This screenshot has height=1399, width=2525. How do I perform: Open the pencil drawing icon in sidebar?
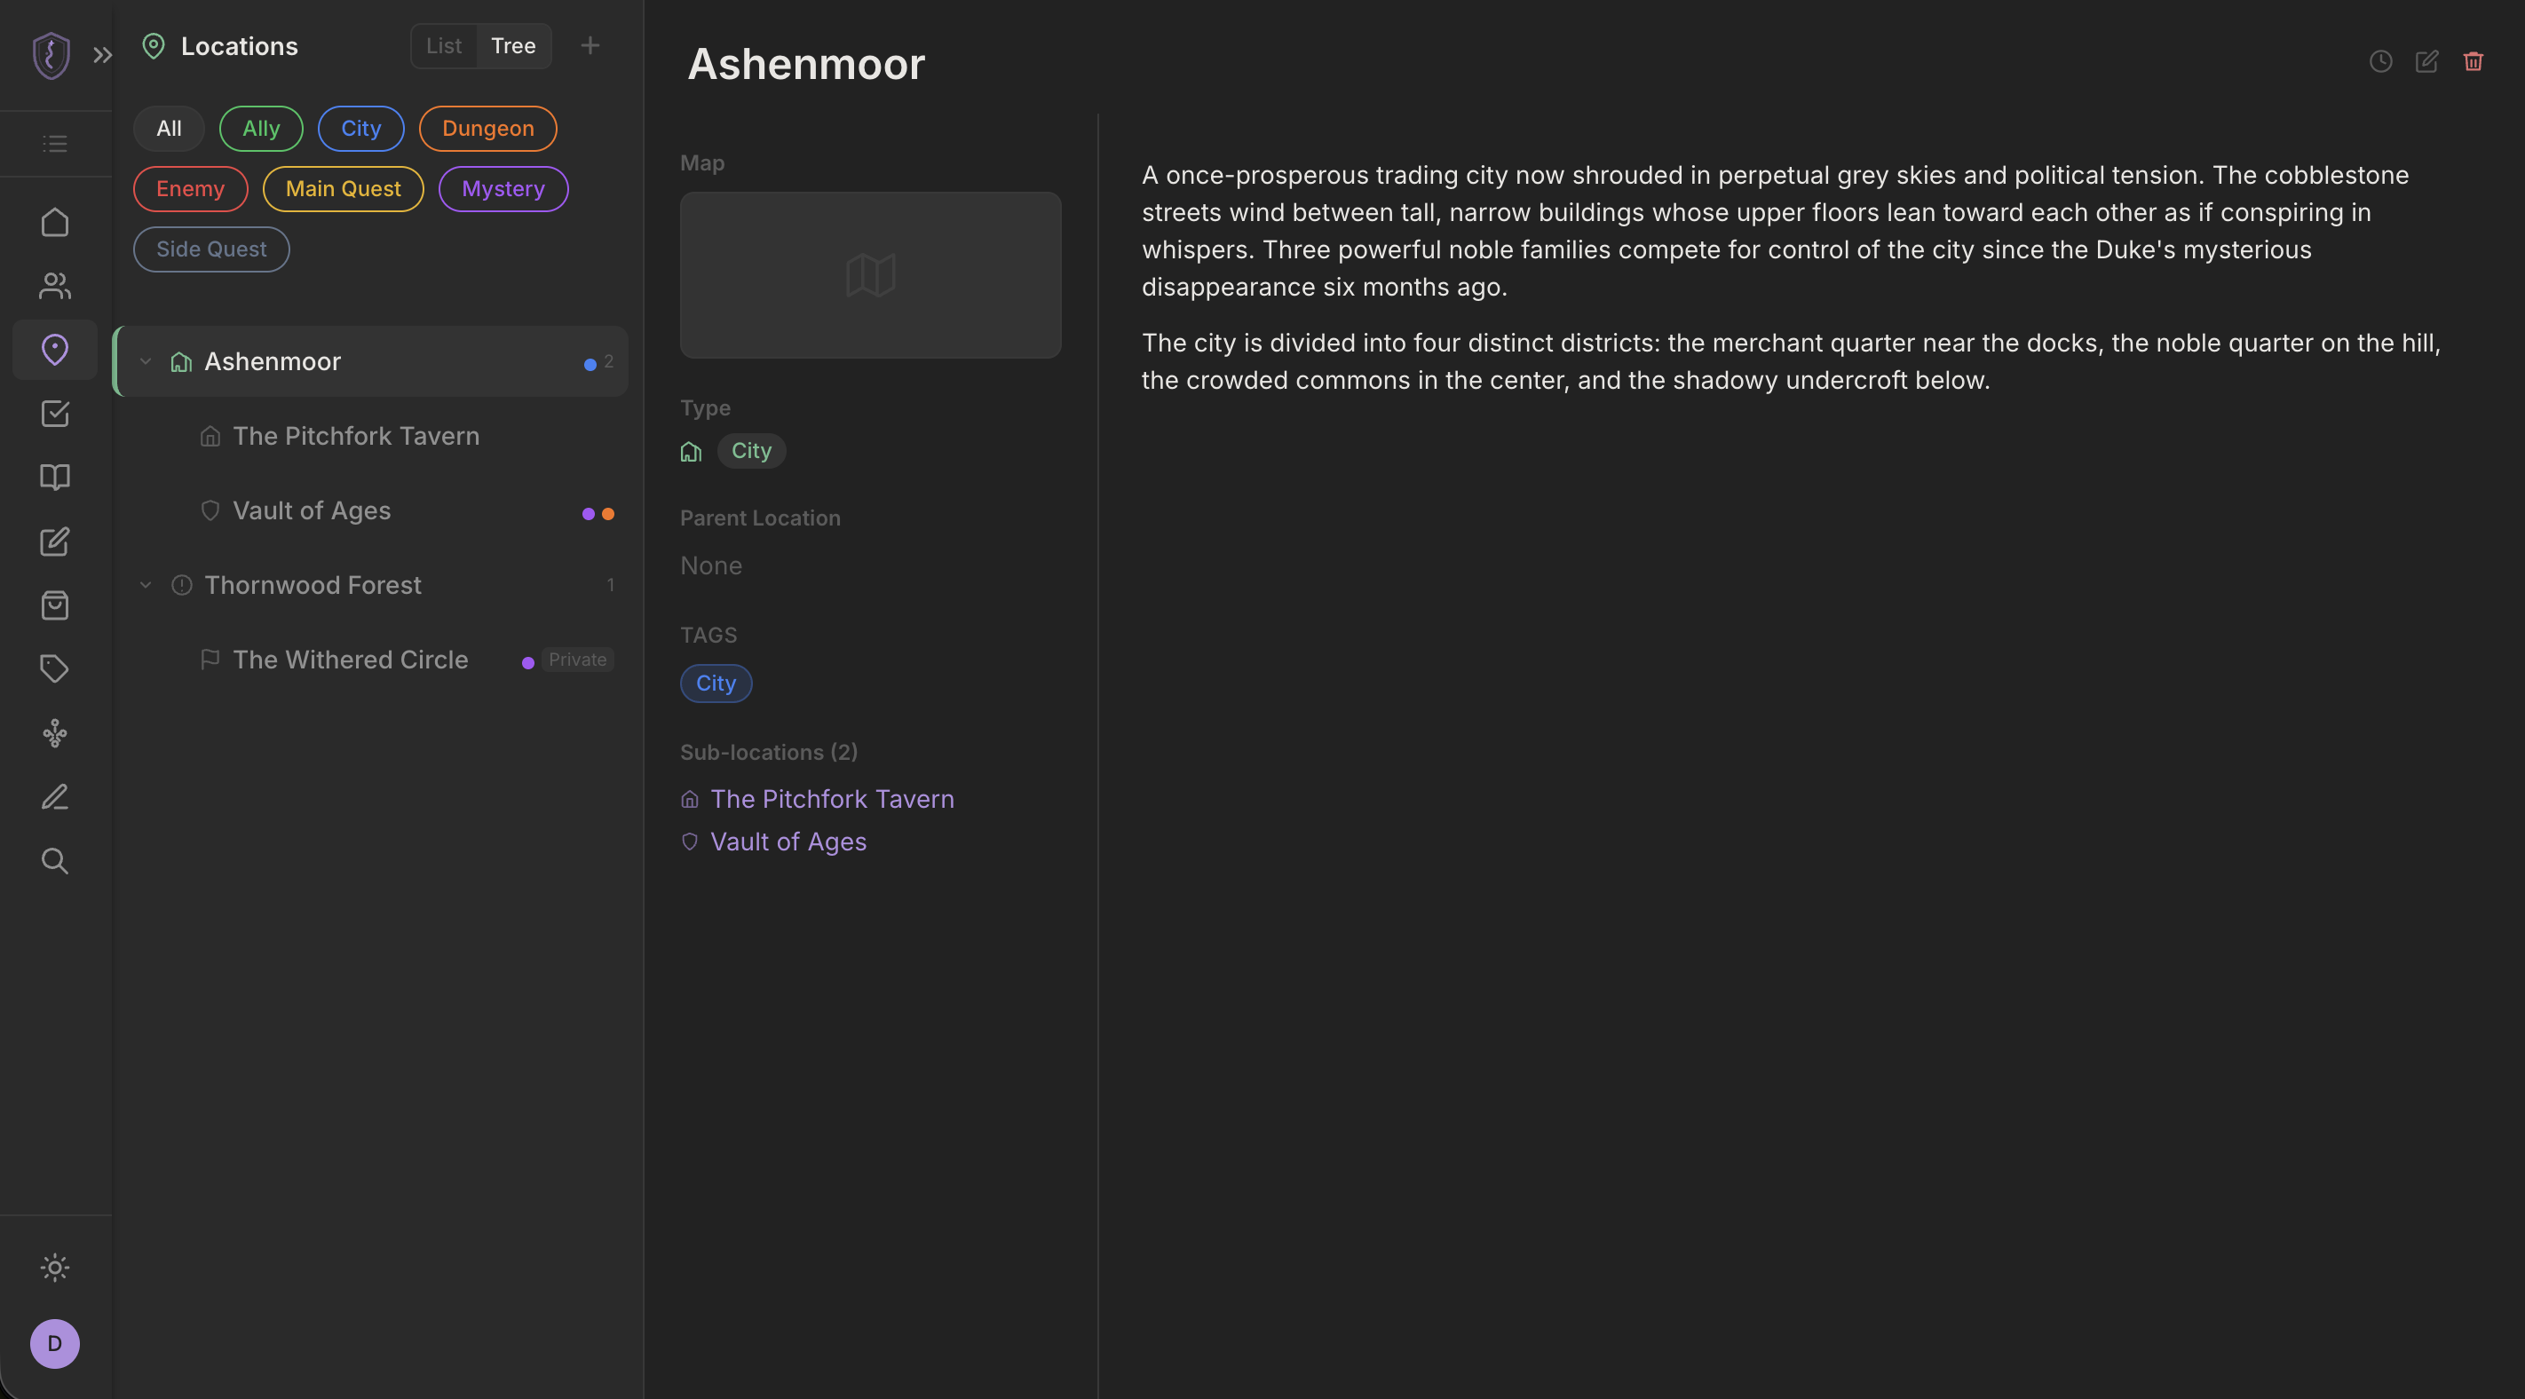pos(55,796)
